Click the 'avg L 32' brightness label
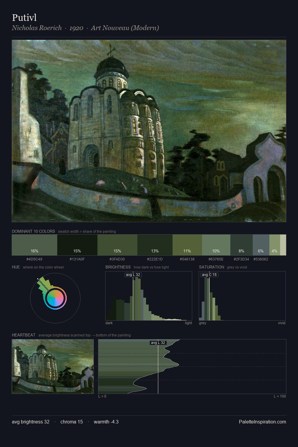Viewport: 298px width, 447px height. (133, 275)
